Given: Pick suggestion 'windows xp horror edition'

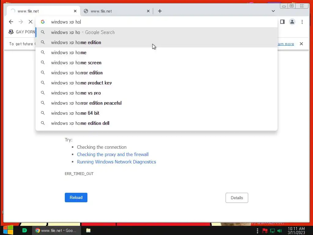Looking at the screenshot, I should [x=156, y=73].
